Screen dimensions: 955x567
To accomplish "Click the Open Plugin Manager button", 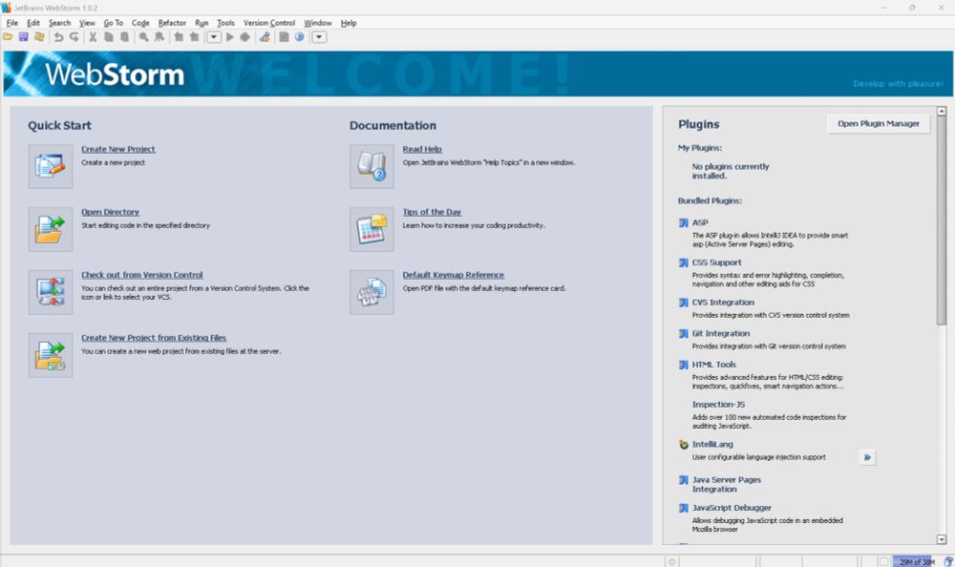I will (879, 124).
